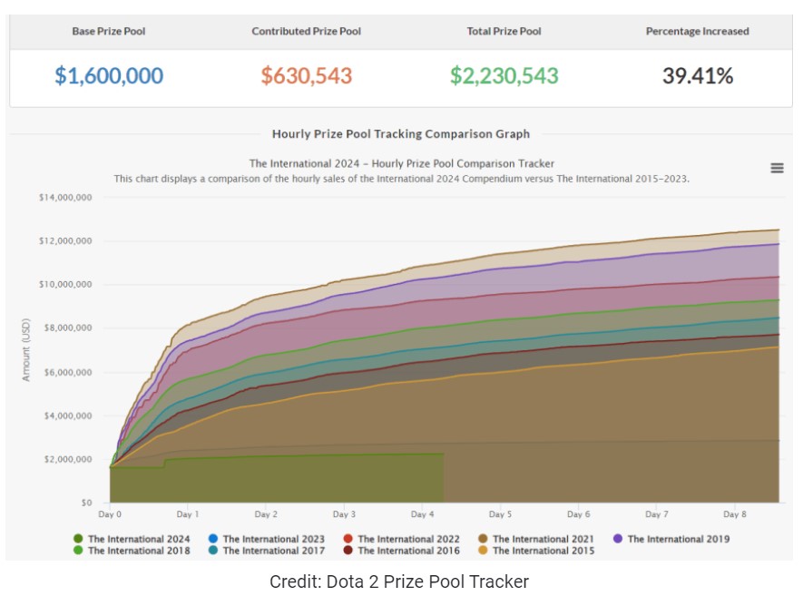The width and height of the screenshot is (803, 596).
Task: Click the Dota 2 Prize Pool Tracker credit
Action: click(399, 581)
